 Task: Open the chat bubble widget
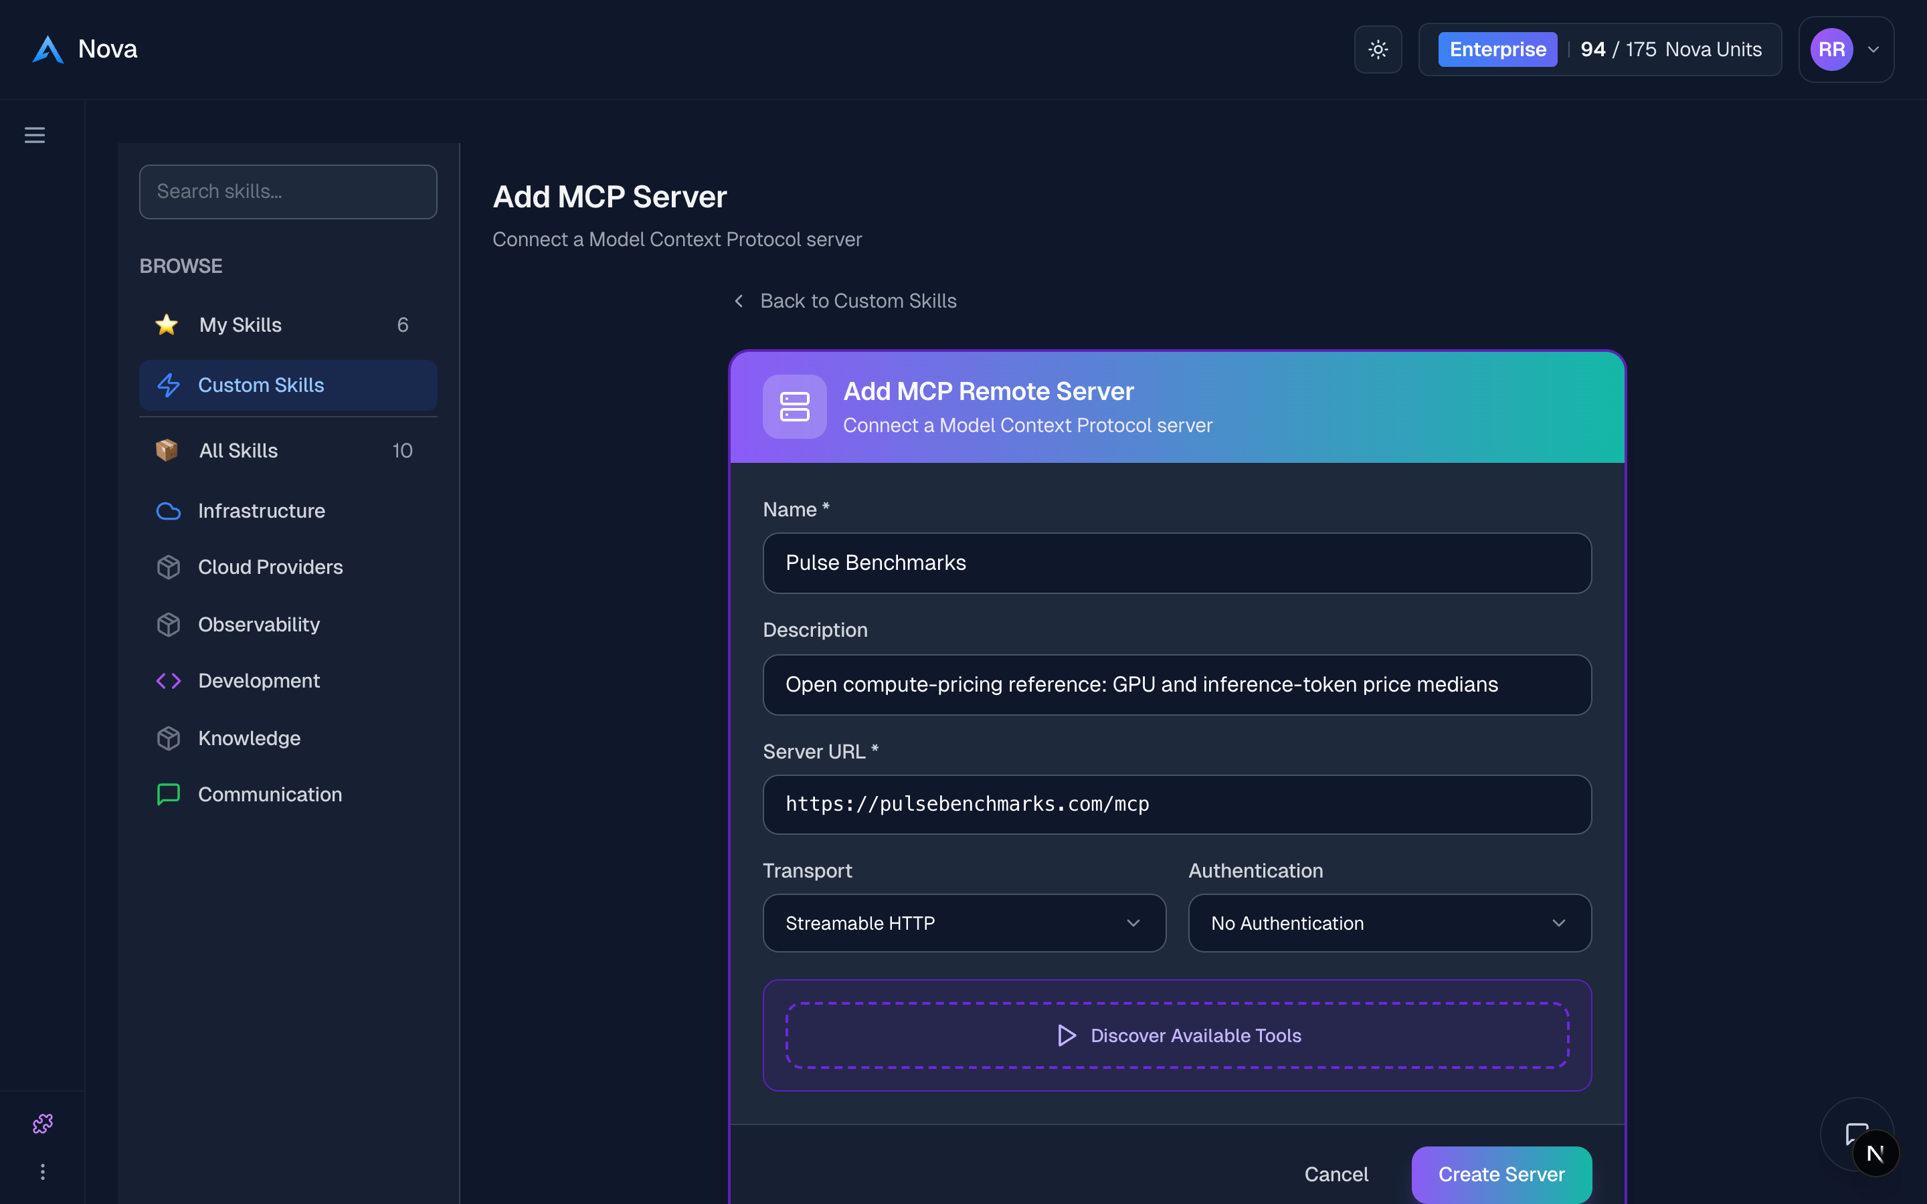1856,1134
